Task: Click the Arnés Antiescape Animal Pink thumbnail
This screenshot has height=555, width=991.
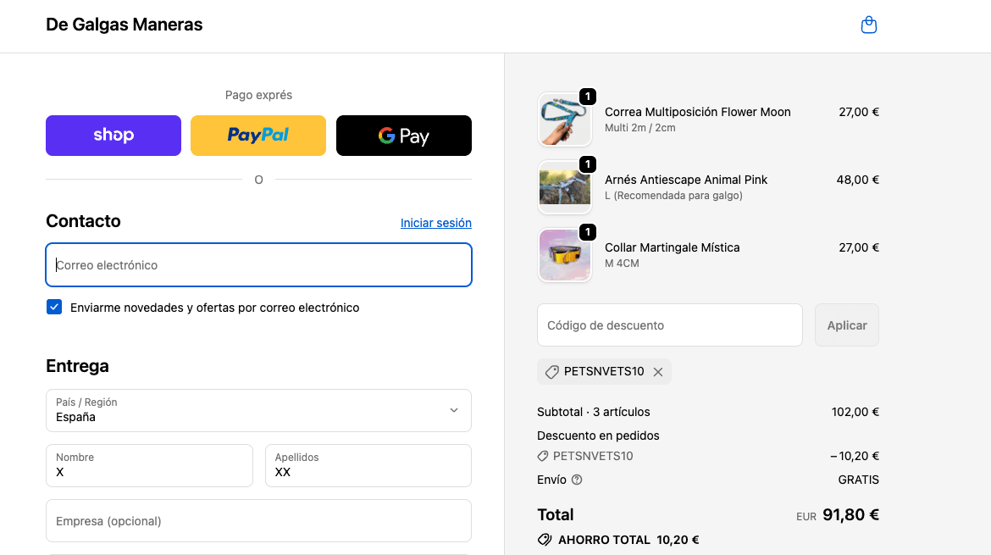Action: click(565, 187)
